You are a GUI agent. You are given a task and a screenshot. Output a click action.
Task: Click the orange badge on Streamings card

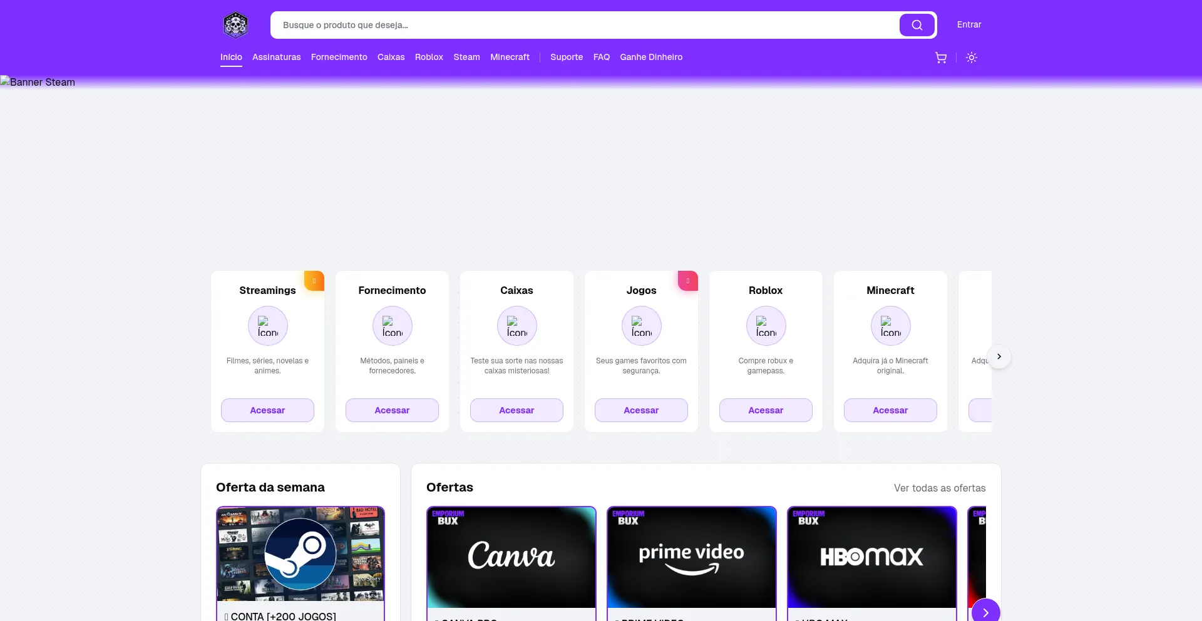coord(314,281)
